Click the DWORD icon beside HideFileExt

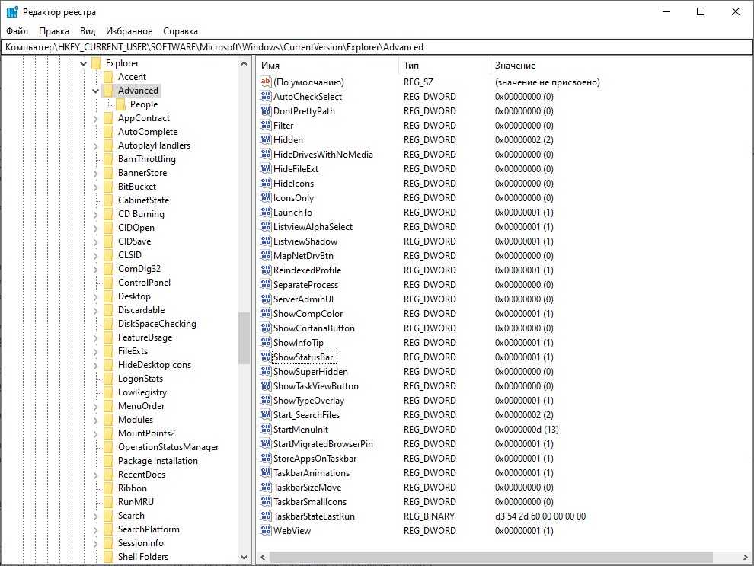(x=265, y=169)
